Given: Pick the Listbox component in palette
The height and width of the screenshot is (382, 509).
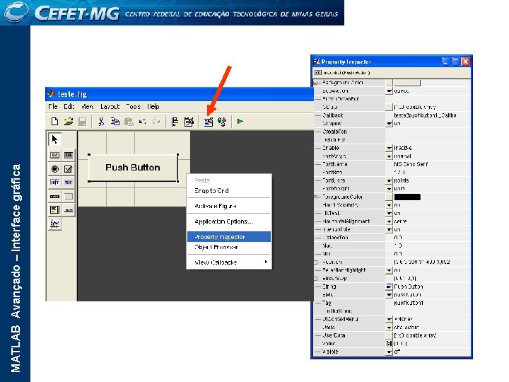Looking at the screenshot, I should click(x=54, y=210).
